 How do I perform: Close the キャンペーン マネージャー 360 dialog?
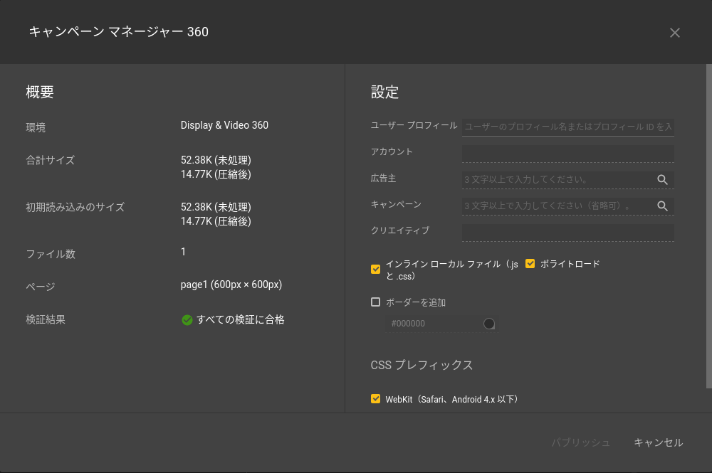(x=675, y=33)
